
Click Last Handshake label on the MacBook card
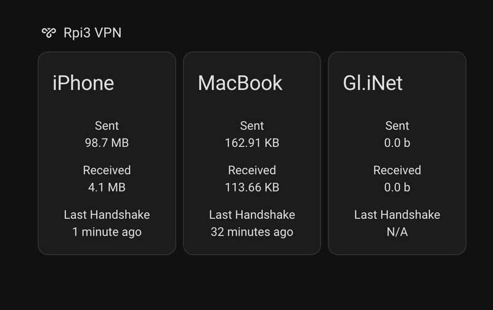click(x=252, y=215)
